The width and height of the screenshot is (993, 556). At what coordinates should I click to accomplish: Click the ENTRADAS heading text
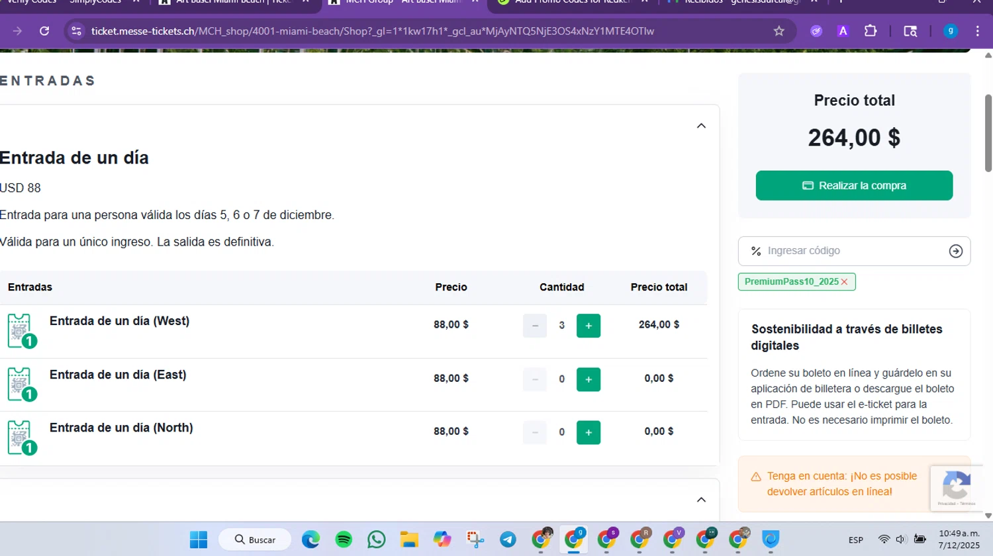48,81
